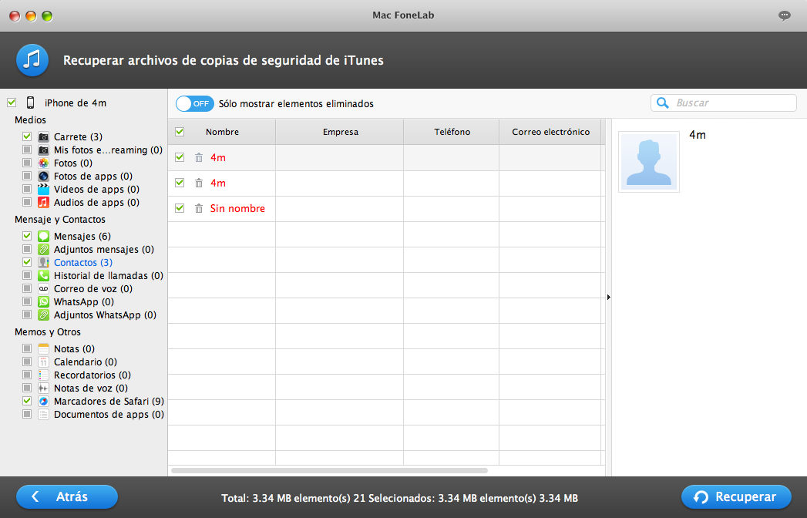Uncheck the Sin nombre row checkbox
The width and height of the screenshot is (807, 518).
point(180,208)
